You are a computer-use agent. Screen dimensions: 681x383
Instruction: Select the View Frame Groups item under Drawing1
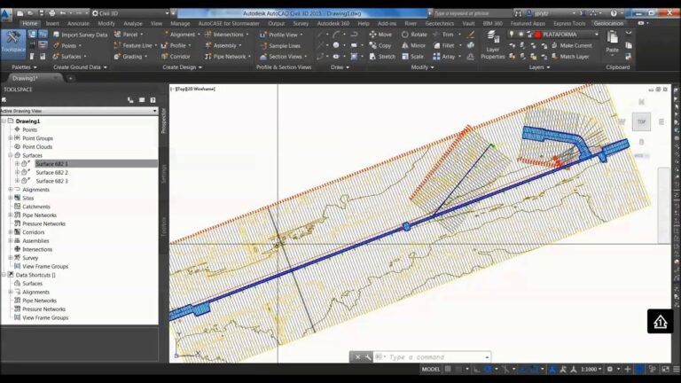tap(45, 267)
